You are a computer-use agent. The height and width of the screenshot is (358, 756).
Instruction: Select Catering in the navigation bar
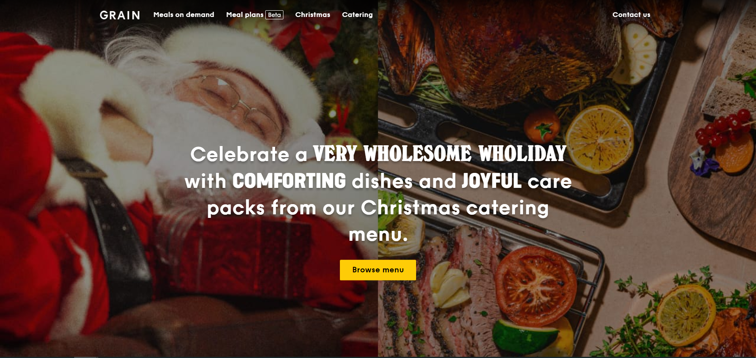pos(357,15)
